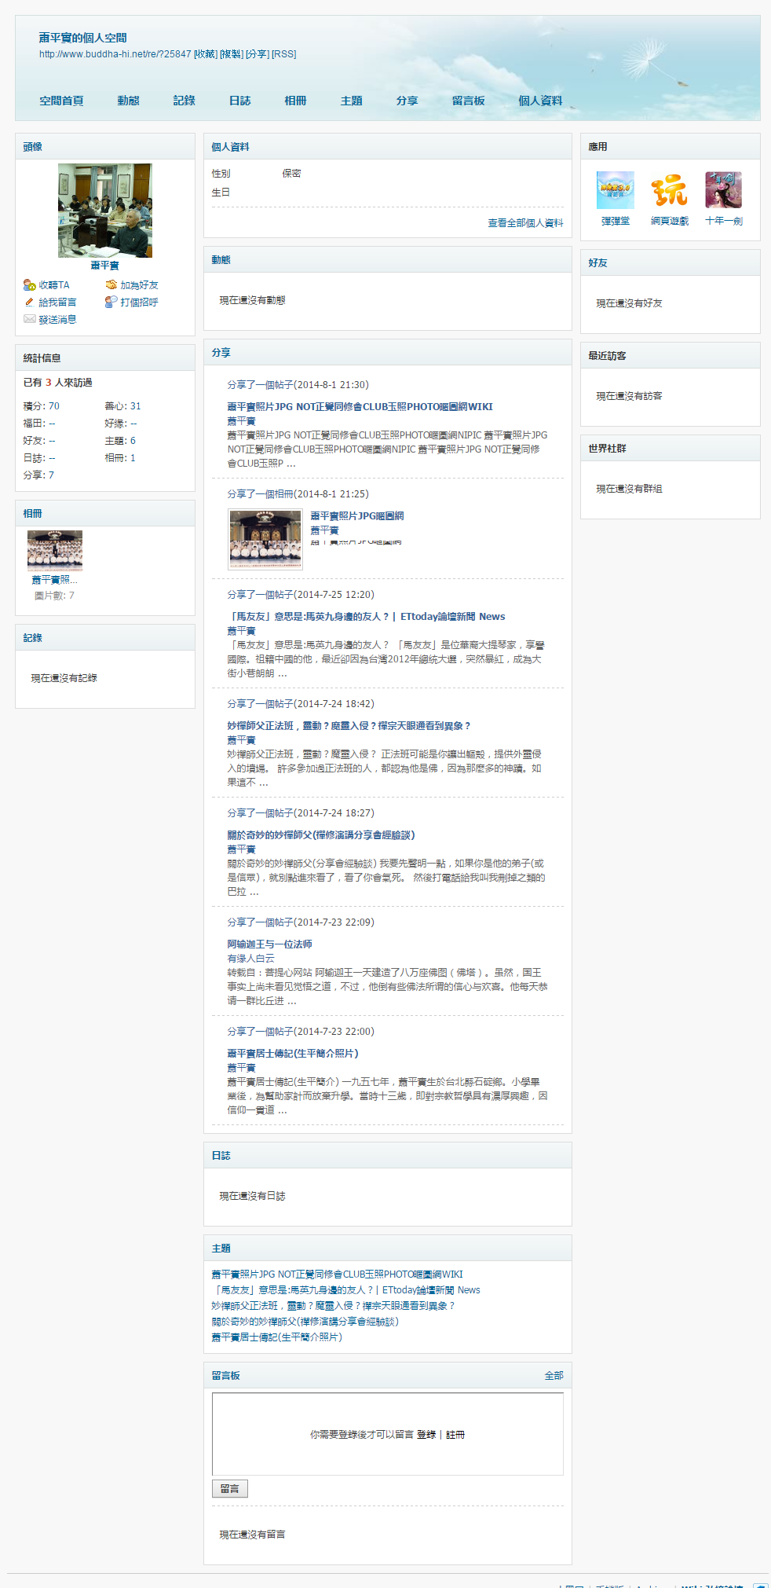Screen dimensions: 771x1588
Task: Click the [收藏] link in header
Action: 206,54
